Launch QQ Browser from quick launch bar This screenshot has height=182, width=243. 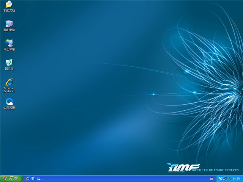(39, 178)
